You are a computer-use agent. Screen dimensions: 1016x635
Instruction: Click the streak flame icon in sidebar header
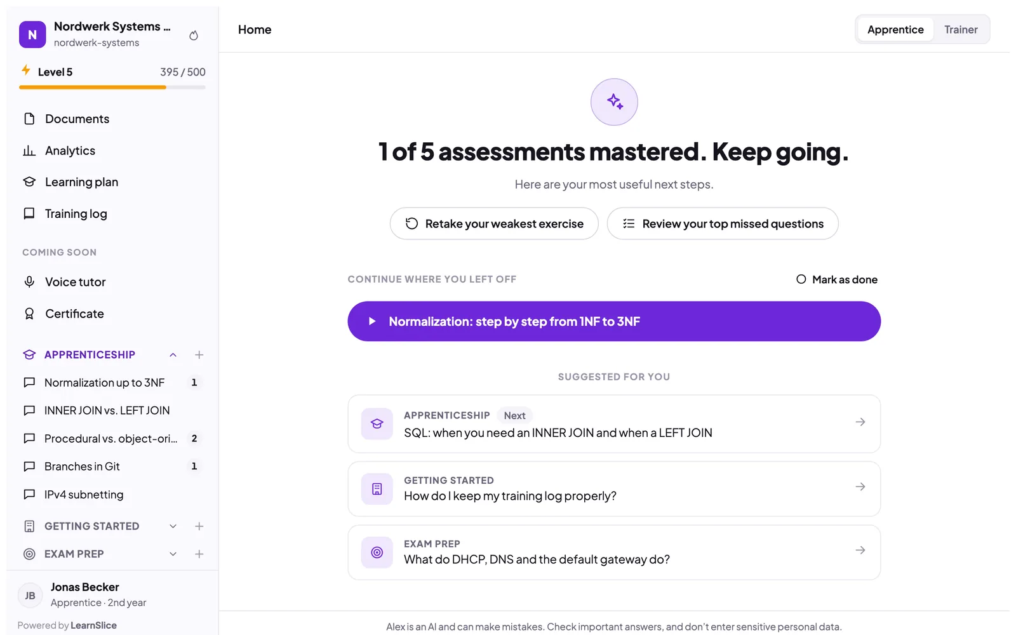pos(194,36)
